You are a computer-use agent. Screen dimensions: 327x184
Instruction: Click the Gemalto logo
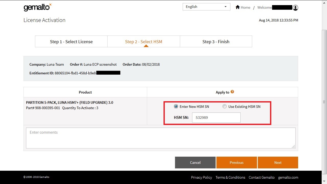point(37,7)
